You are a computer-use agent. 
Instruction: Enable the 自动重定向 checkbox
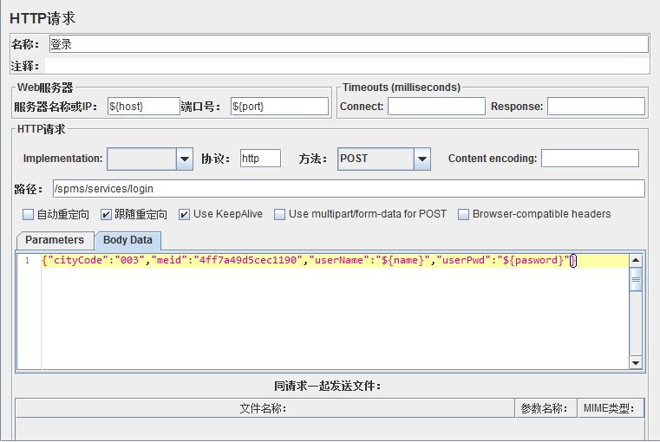pos(28,214)
